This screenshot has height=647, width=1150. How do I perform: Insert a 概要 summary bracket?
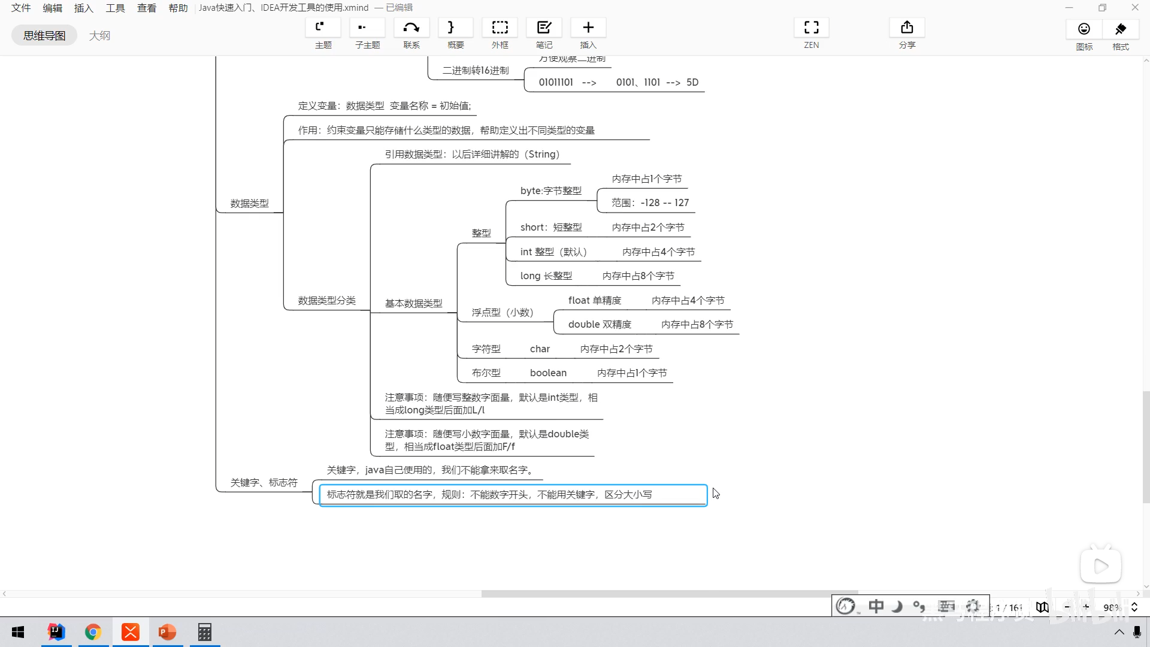[455, 28]
